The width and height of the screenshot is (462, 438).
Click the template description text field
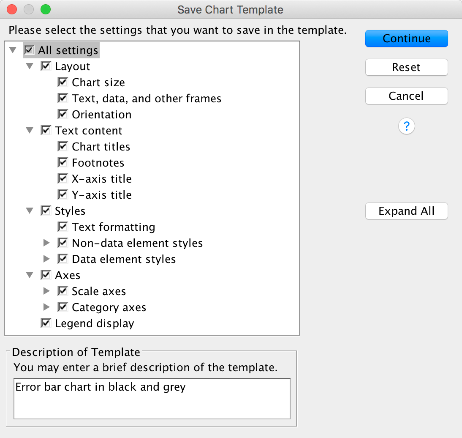point(152,398)
